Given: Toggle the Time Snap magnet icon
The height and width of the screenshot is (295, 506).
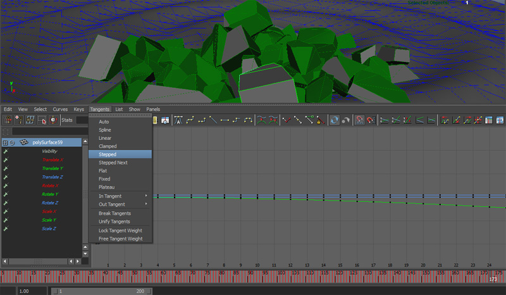Looking at the screenshot, I should point(359,120).
